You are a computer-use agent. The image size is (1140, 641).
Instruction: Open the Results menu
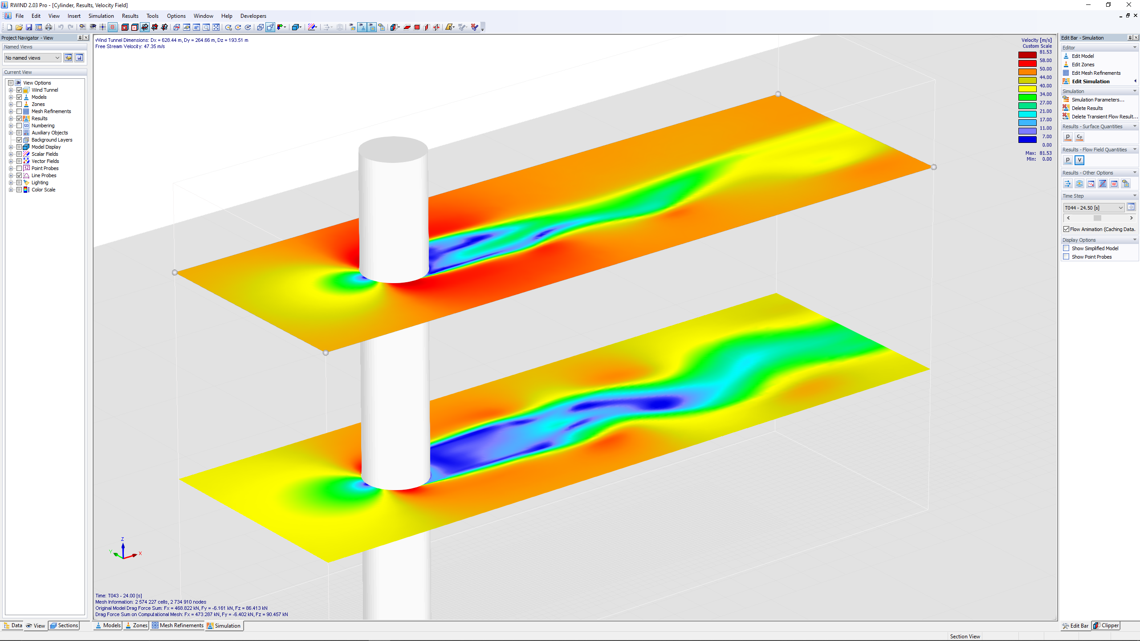point(130,16)
